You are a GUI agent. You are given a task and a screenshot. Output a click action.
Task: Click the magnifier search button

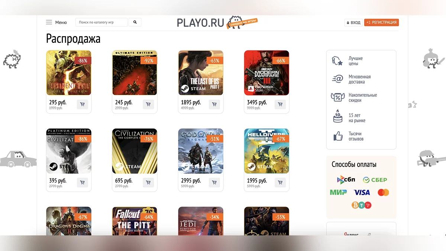click(x=135, y=22)
